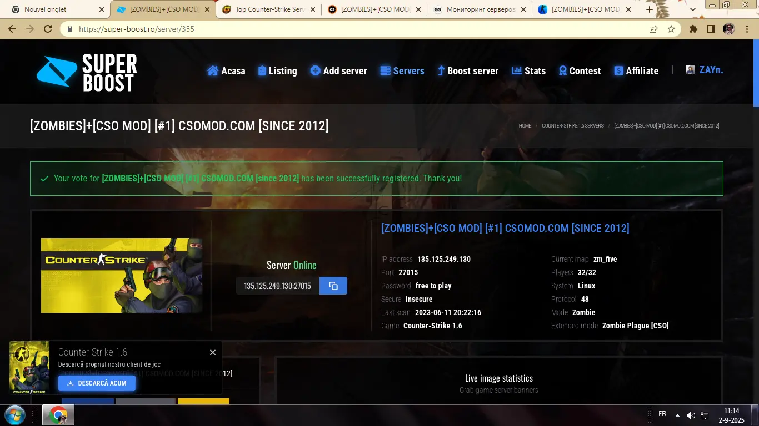759x426 pixels.
Task: Click the Super Boost logo
Action: click(87, 72)
